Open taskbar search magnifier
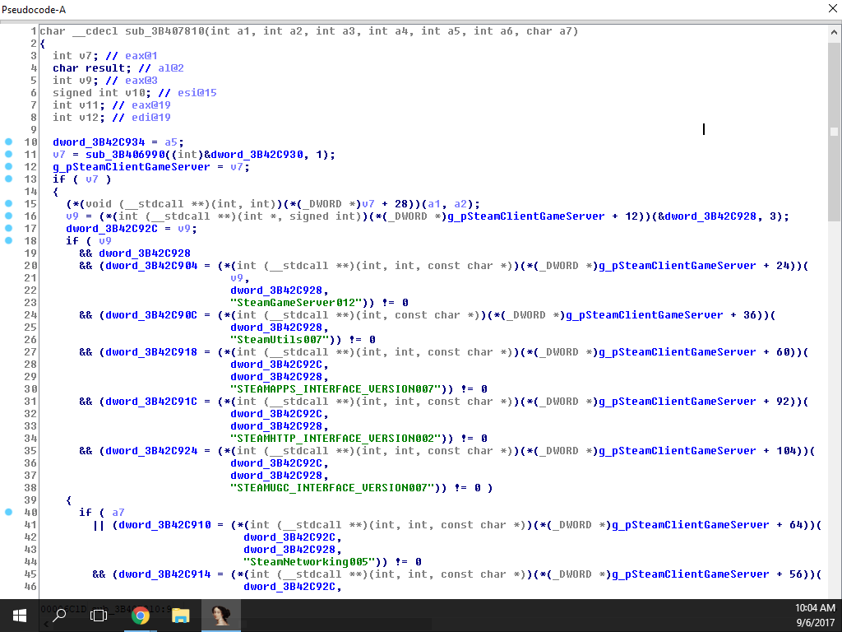Screen dimensions: 842x632 point(59,616)
